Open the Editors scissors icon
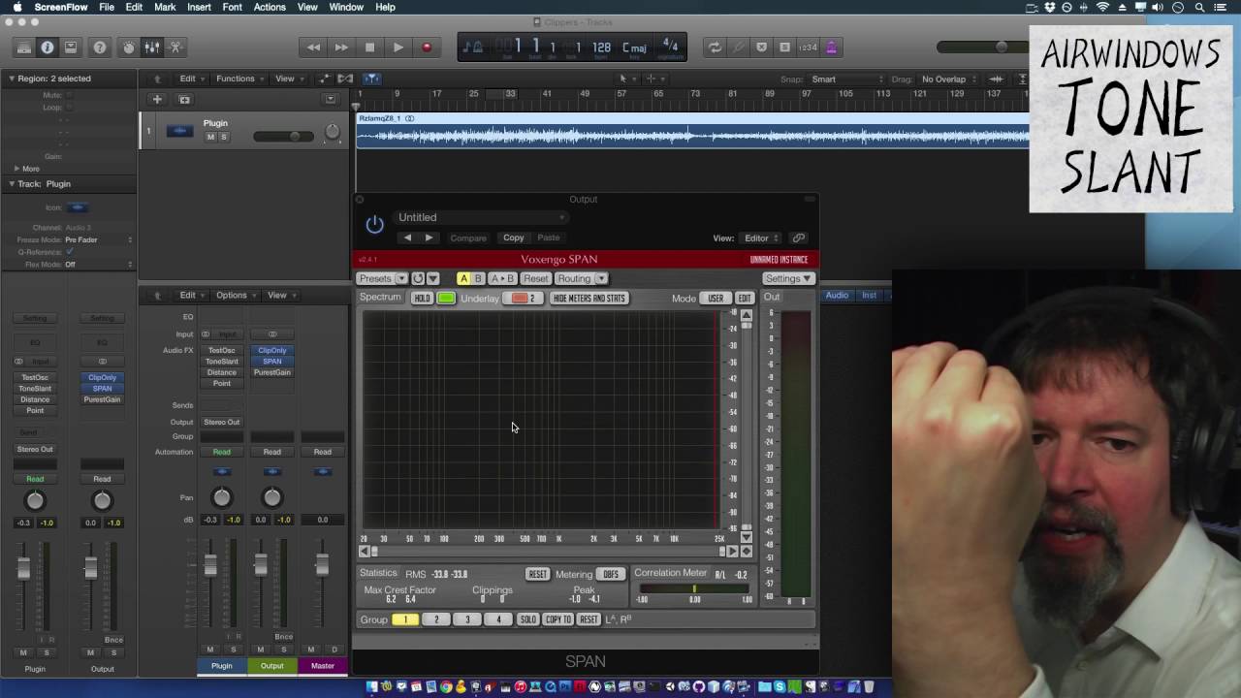This screenshot has width=1241, height=698. pyautogui.click(x=175, y=47)
